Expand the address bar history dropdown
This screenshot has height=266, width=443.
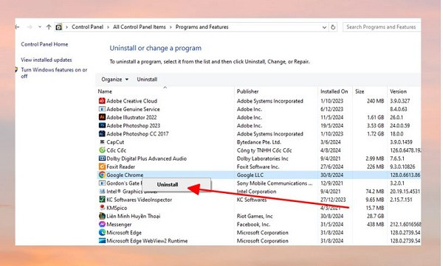[x=324, y=27]
